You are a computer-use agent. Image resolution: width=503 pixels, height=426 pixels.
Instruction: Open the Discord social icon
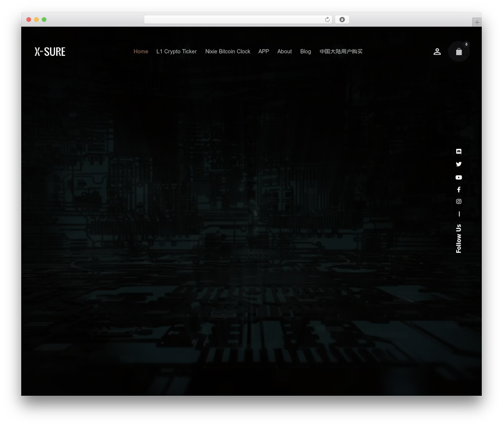pyautogui.click(x=459, y=151)
